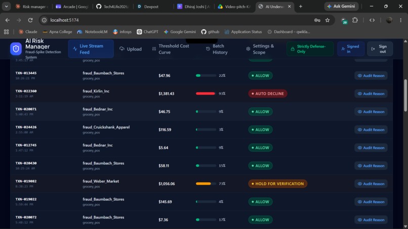
Task: Click the amount $1,056.06
Action: coord(167,184)
